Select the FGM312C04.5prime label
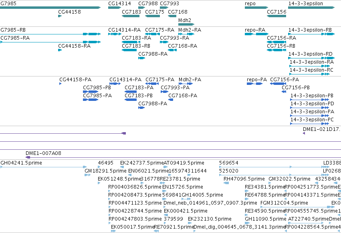 click(284, 203)
